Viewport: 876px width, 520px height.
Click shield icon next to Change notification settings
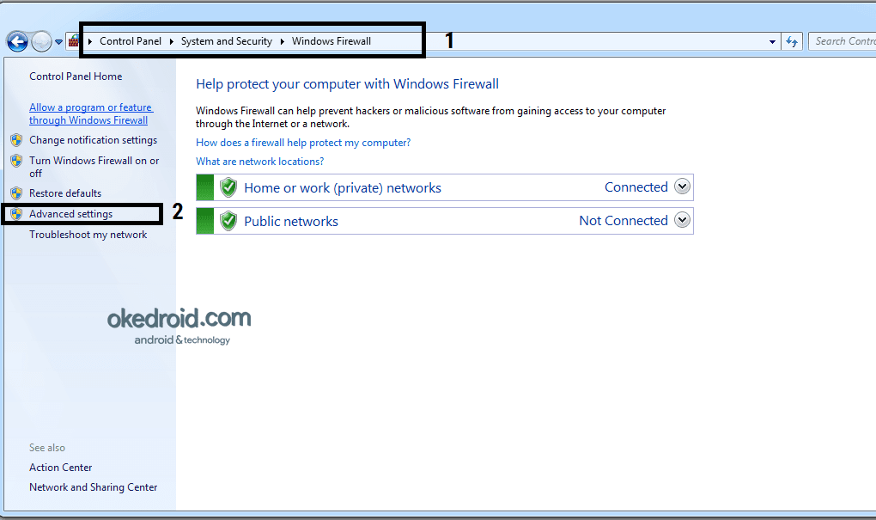point(17,140)
